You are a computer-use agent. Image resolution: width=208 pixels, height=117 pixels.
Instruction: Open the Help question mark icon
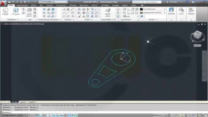coord(193,2)
